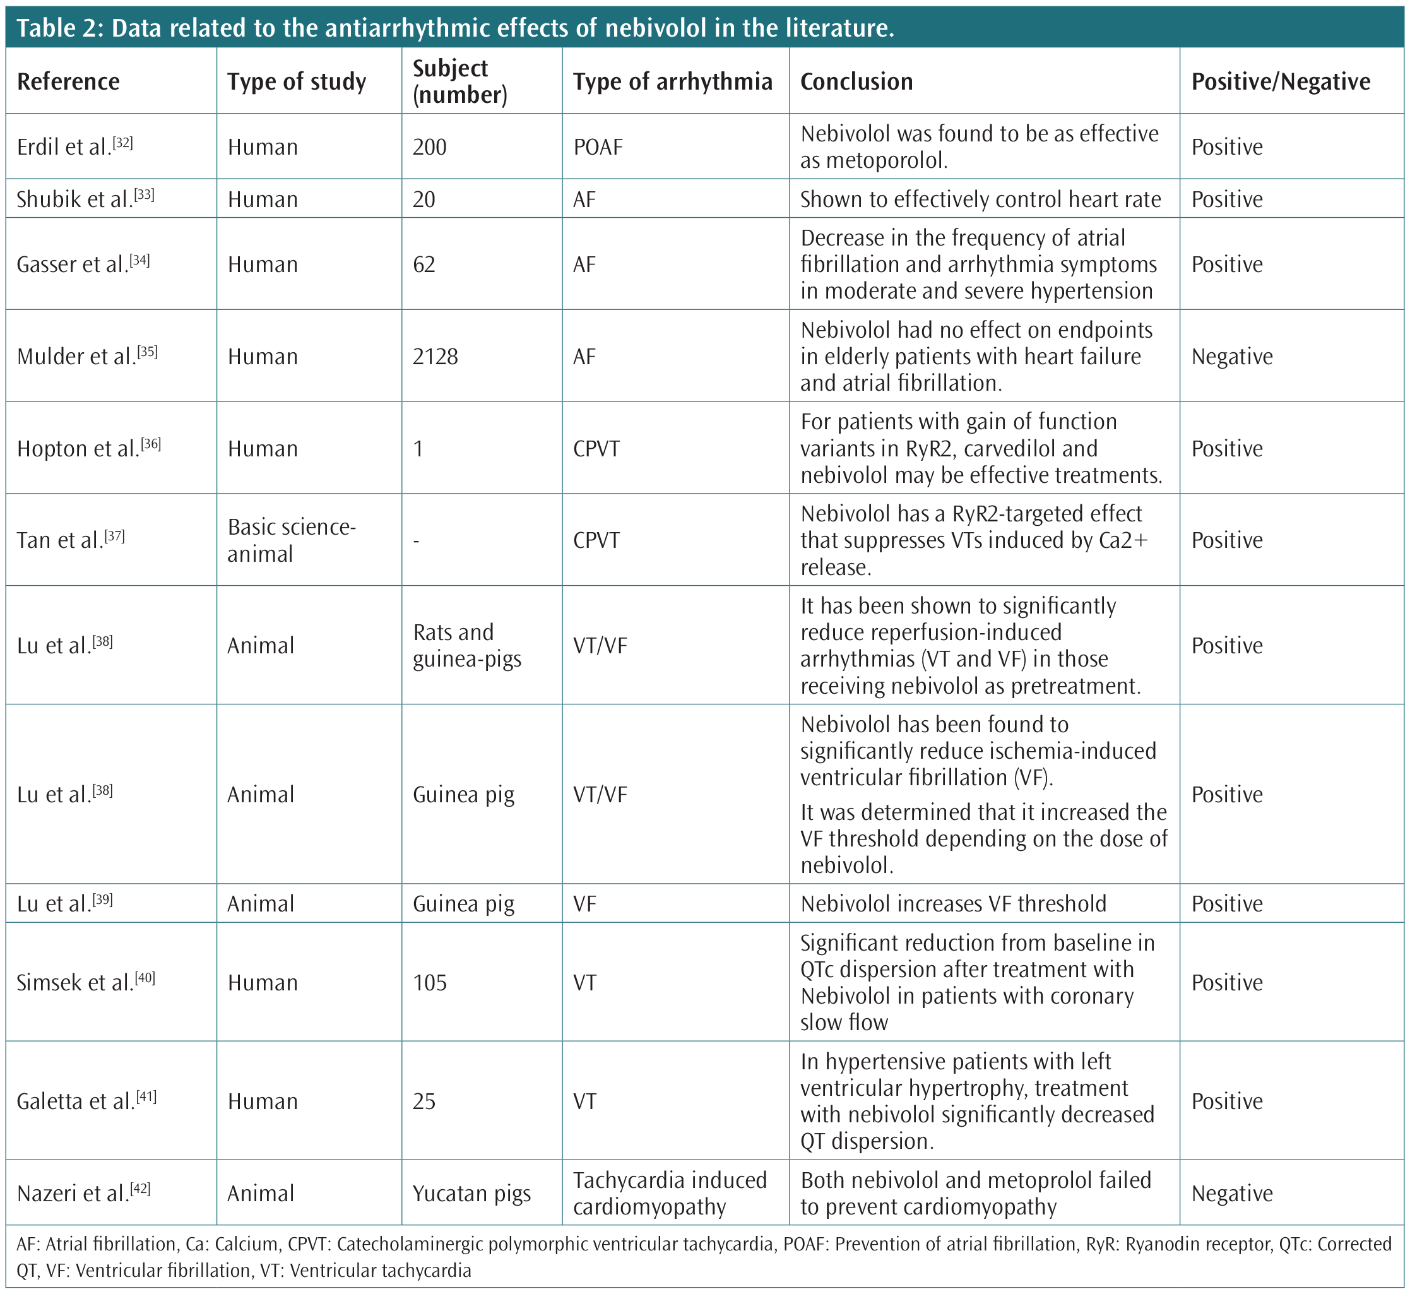Click the Reference column header

(68, 81)
